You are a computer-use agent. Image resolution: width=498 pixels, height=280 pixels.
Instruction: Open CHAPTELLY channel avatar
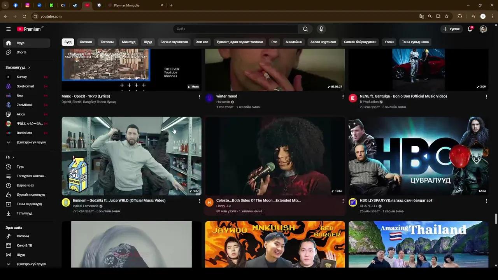(x=353, y=202)
